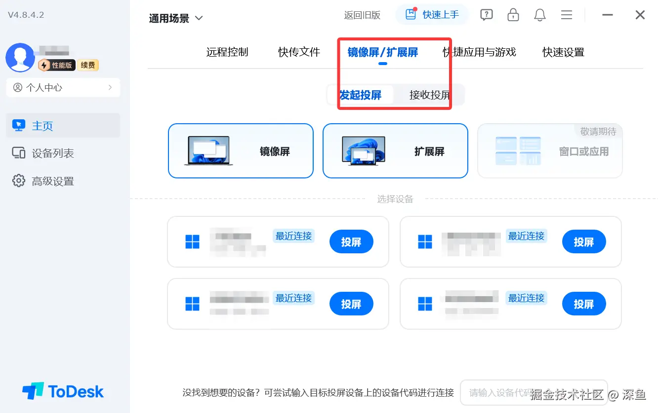Switch to the 远程控制 tab
Image resolution: width=658 pixels, height=413 pixels.
[227, 52]
